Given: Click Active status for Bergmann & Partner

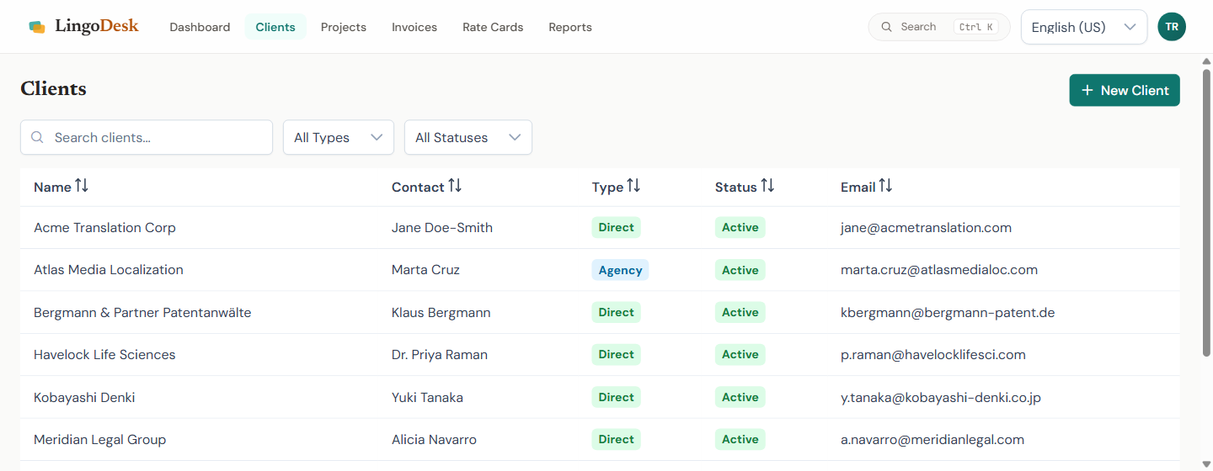Looking at the screenshot, I should coord(740,312).
